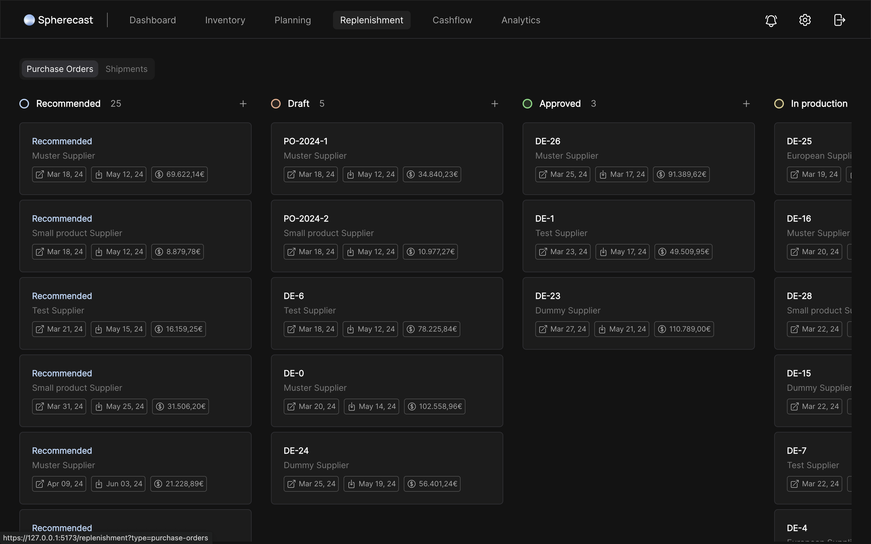
Task: Click the Recommended column status circle
Action: [x=24, y=104]
